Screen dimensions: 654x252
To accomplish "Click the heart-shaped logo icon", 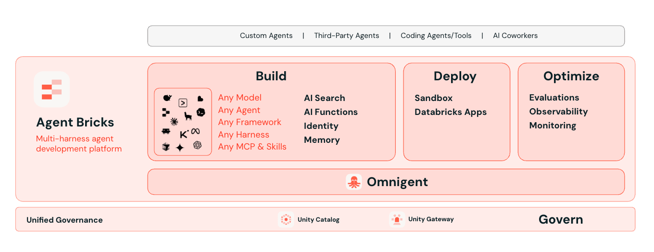I will (200, 99).
